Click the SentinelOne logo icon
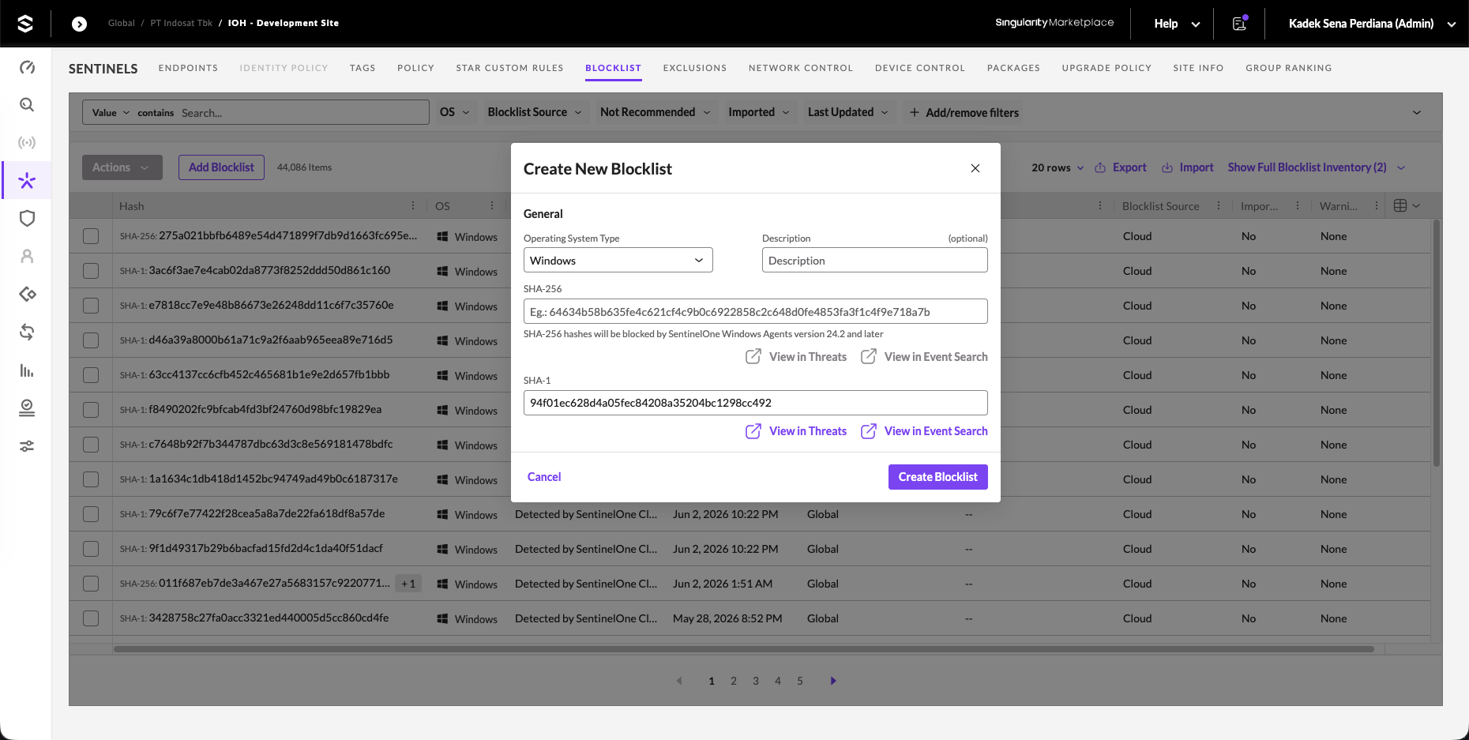Viewport: 1469px width, 740px height. (x=25, y=24)
